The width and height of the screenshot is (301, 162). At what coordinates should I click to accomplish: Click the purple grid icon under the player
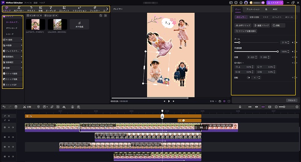pyautogui.click(x=224, y=101)
